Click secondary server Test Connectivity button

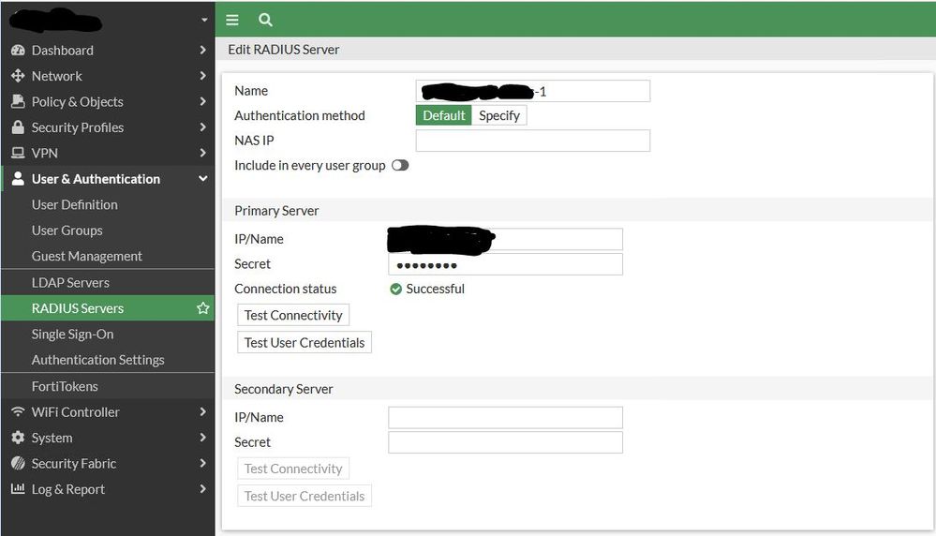pyautogui.click(x=293, y=469)
